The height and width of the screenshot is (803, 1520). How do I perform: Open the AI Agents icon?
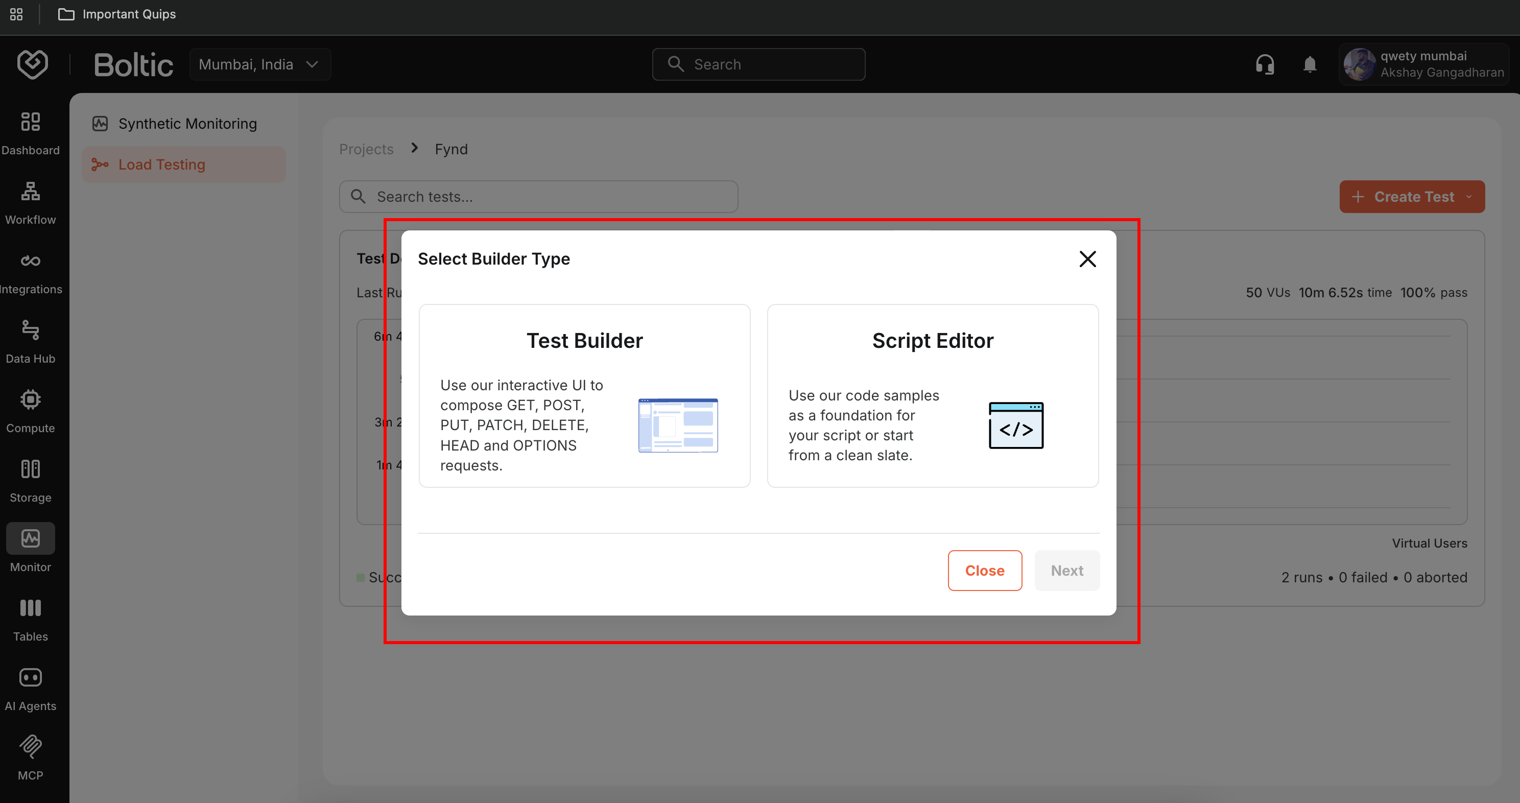click(30, 677)
